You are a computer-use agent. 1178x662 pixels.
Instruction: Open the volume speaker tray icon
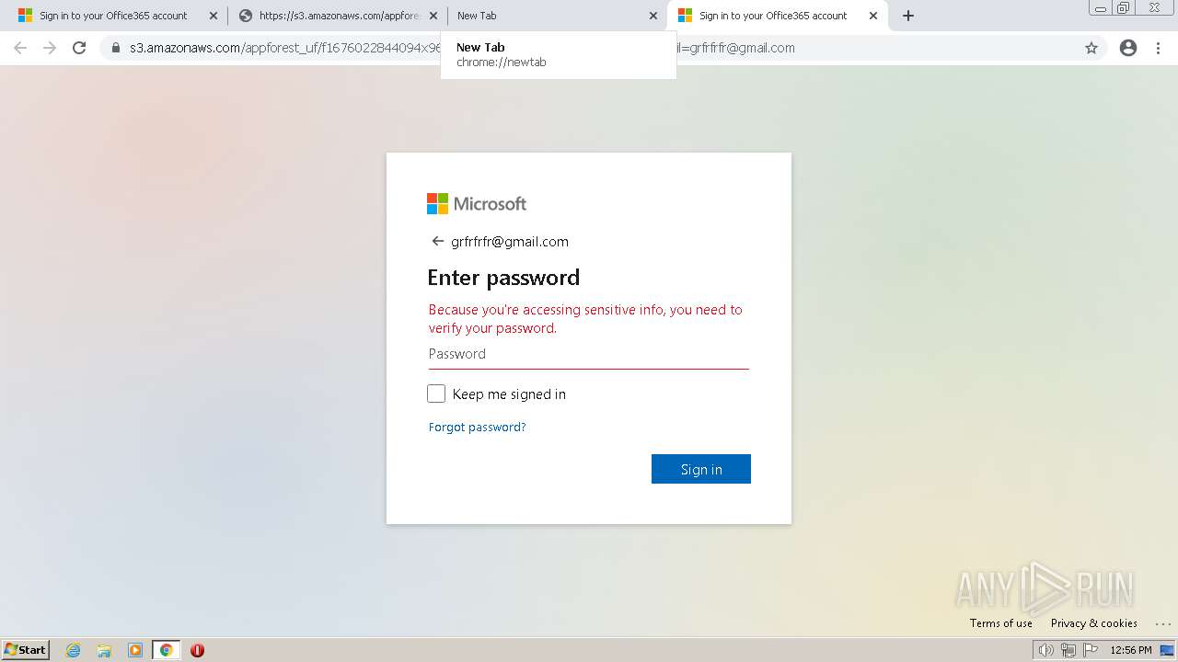pyautogui.click(x=1045, y=650)
